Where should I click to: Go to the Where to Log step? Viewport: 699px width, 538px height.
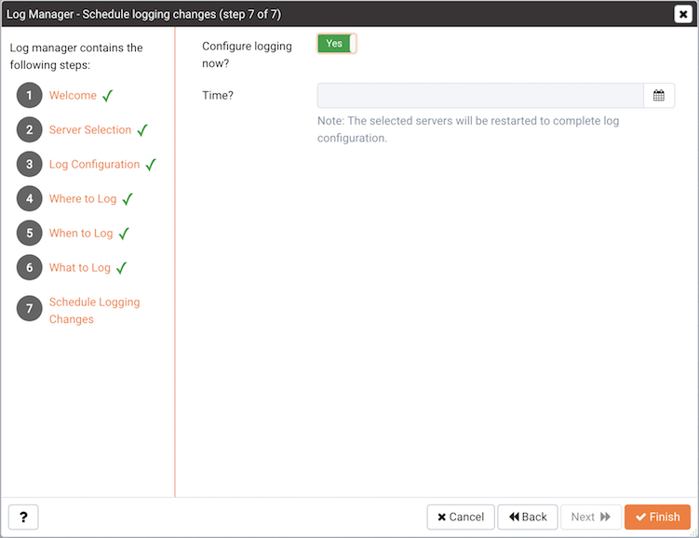83,199
